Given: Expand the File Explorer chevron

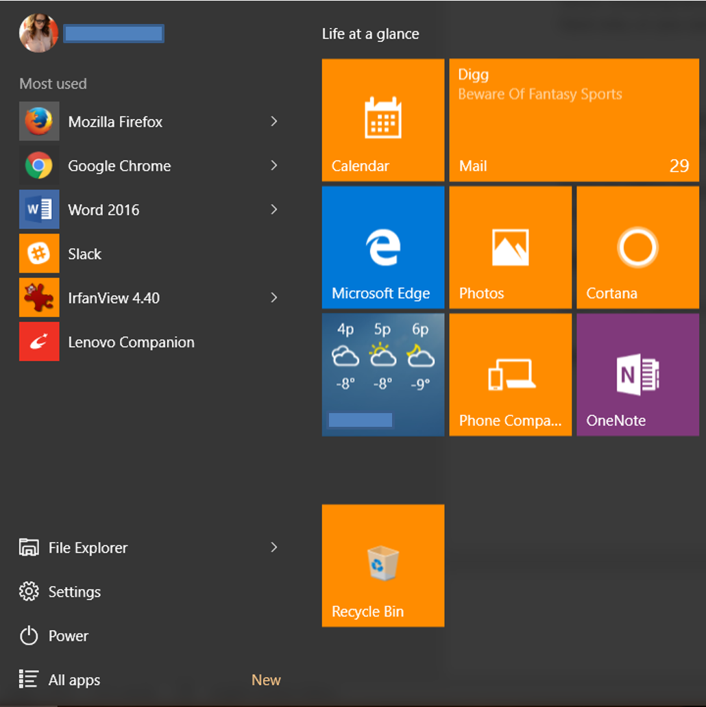Looking at the screenshot, I should tap(274, 547).
